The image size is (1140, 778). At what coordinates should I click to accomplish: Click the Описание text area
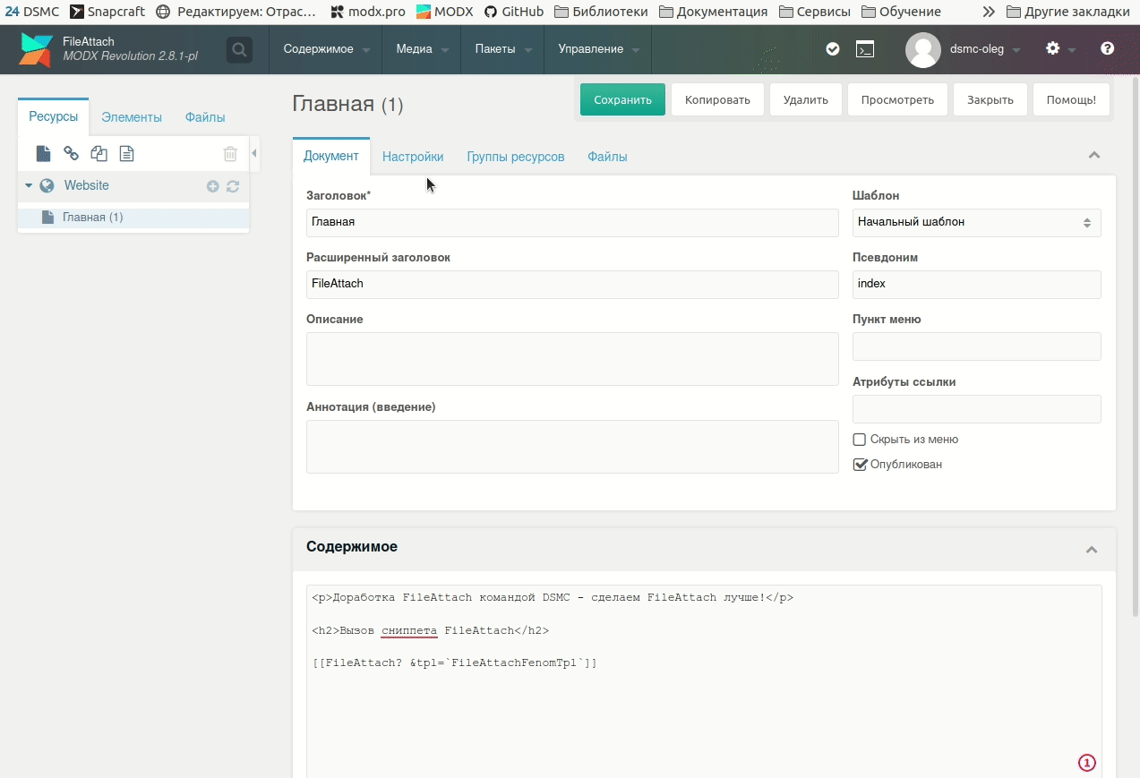pos(572,359)
